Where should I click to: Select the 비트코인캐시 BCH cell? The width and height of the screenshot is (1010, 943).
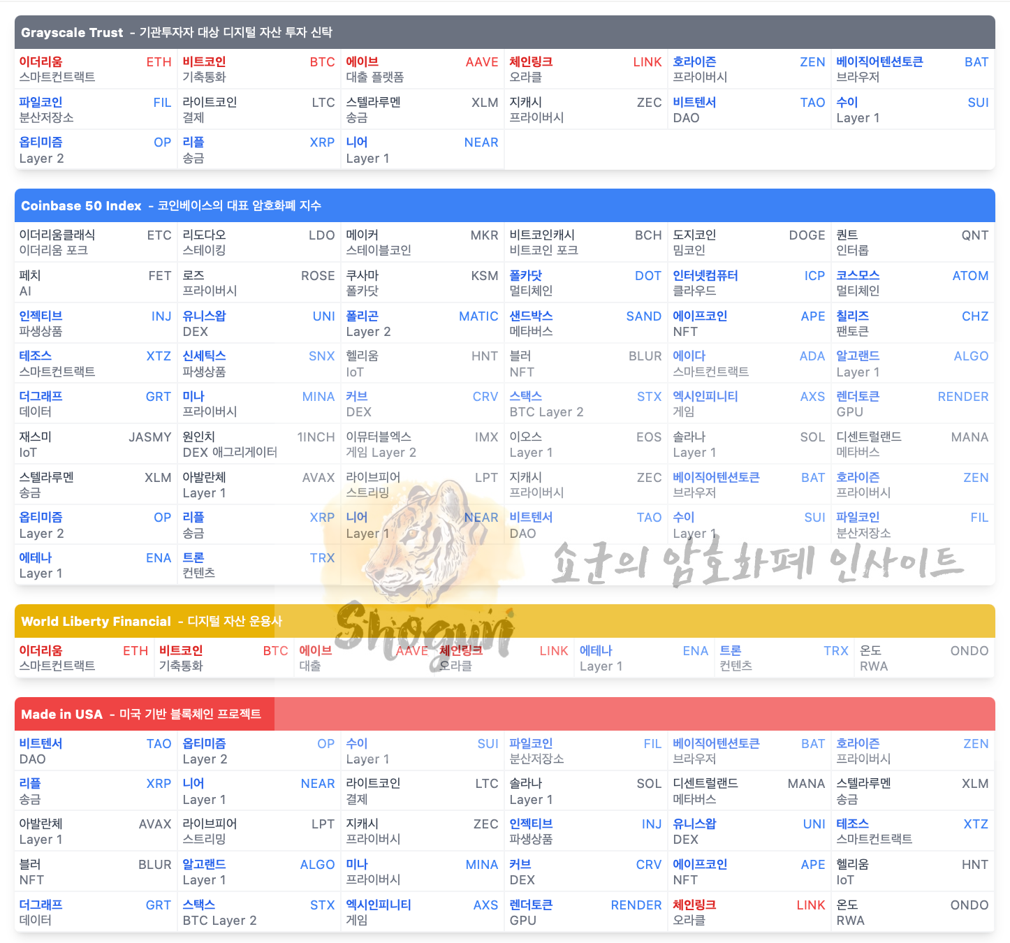(x=586, y=242)
